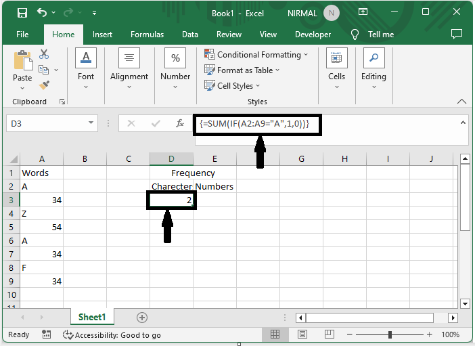Click the Paste clipboard icon
Viewport: 475px width, 346px height.
point(23,60)
